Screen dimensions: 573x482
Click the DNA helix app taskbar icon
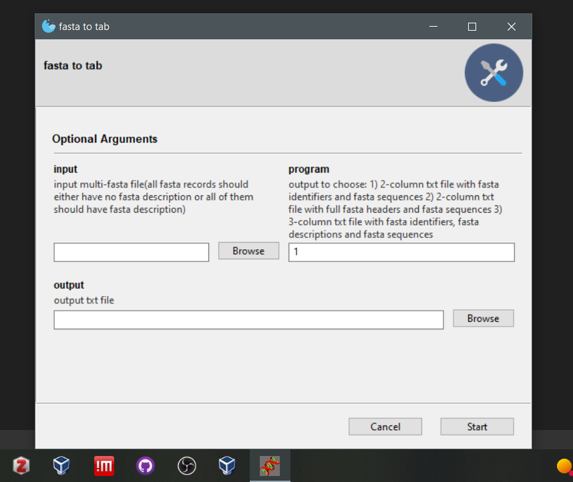click(x=269, y=465)
